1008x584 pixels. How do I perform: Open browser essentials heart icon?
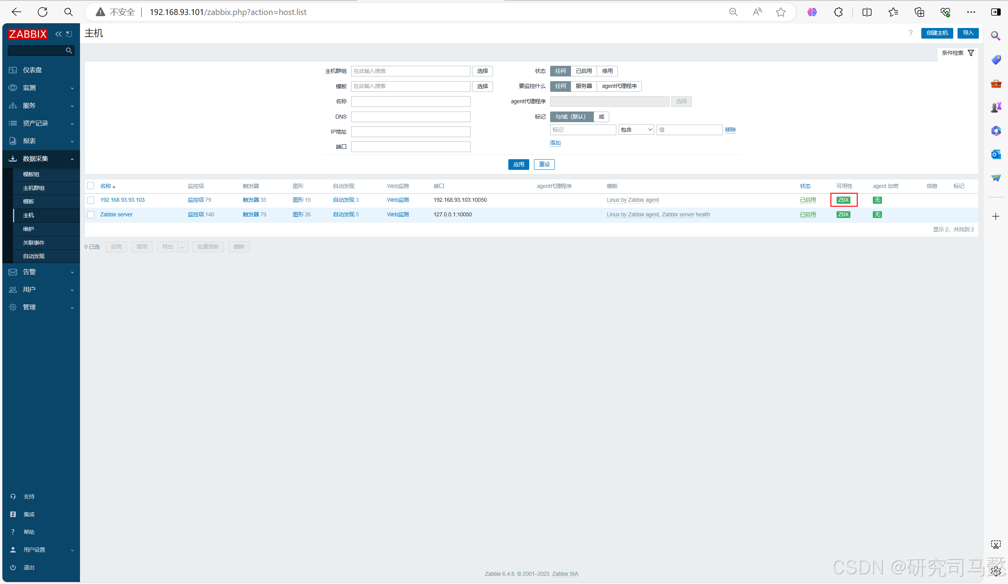pos(945,12)
